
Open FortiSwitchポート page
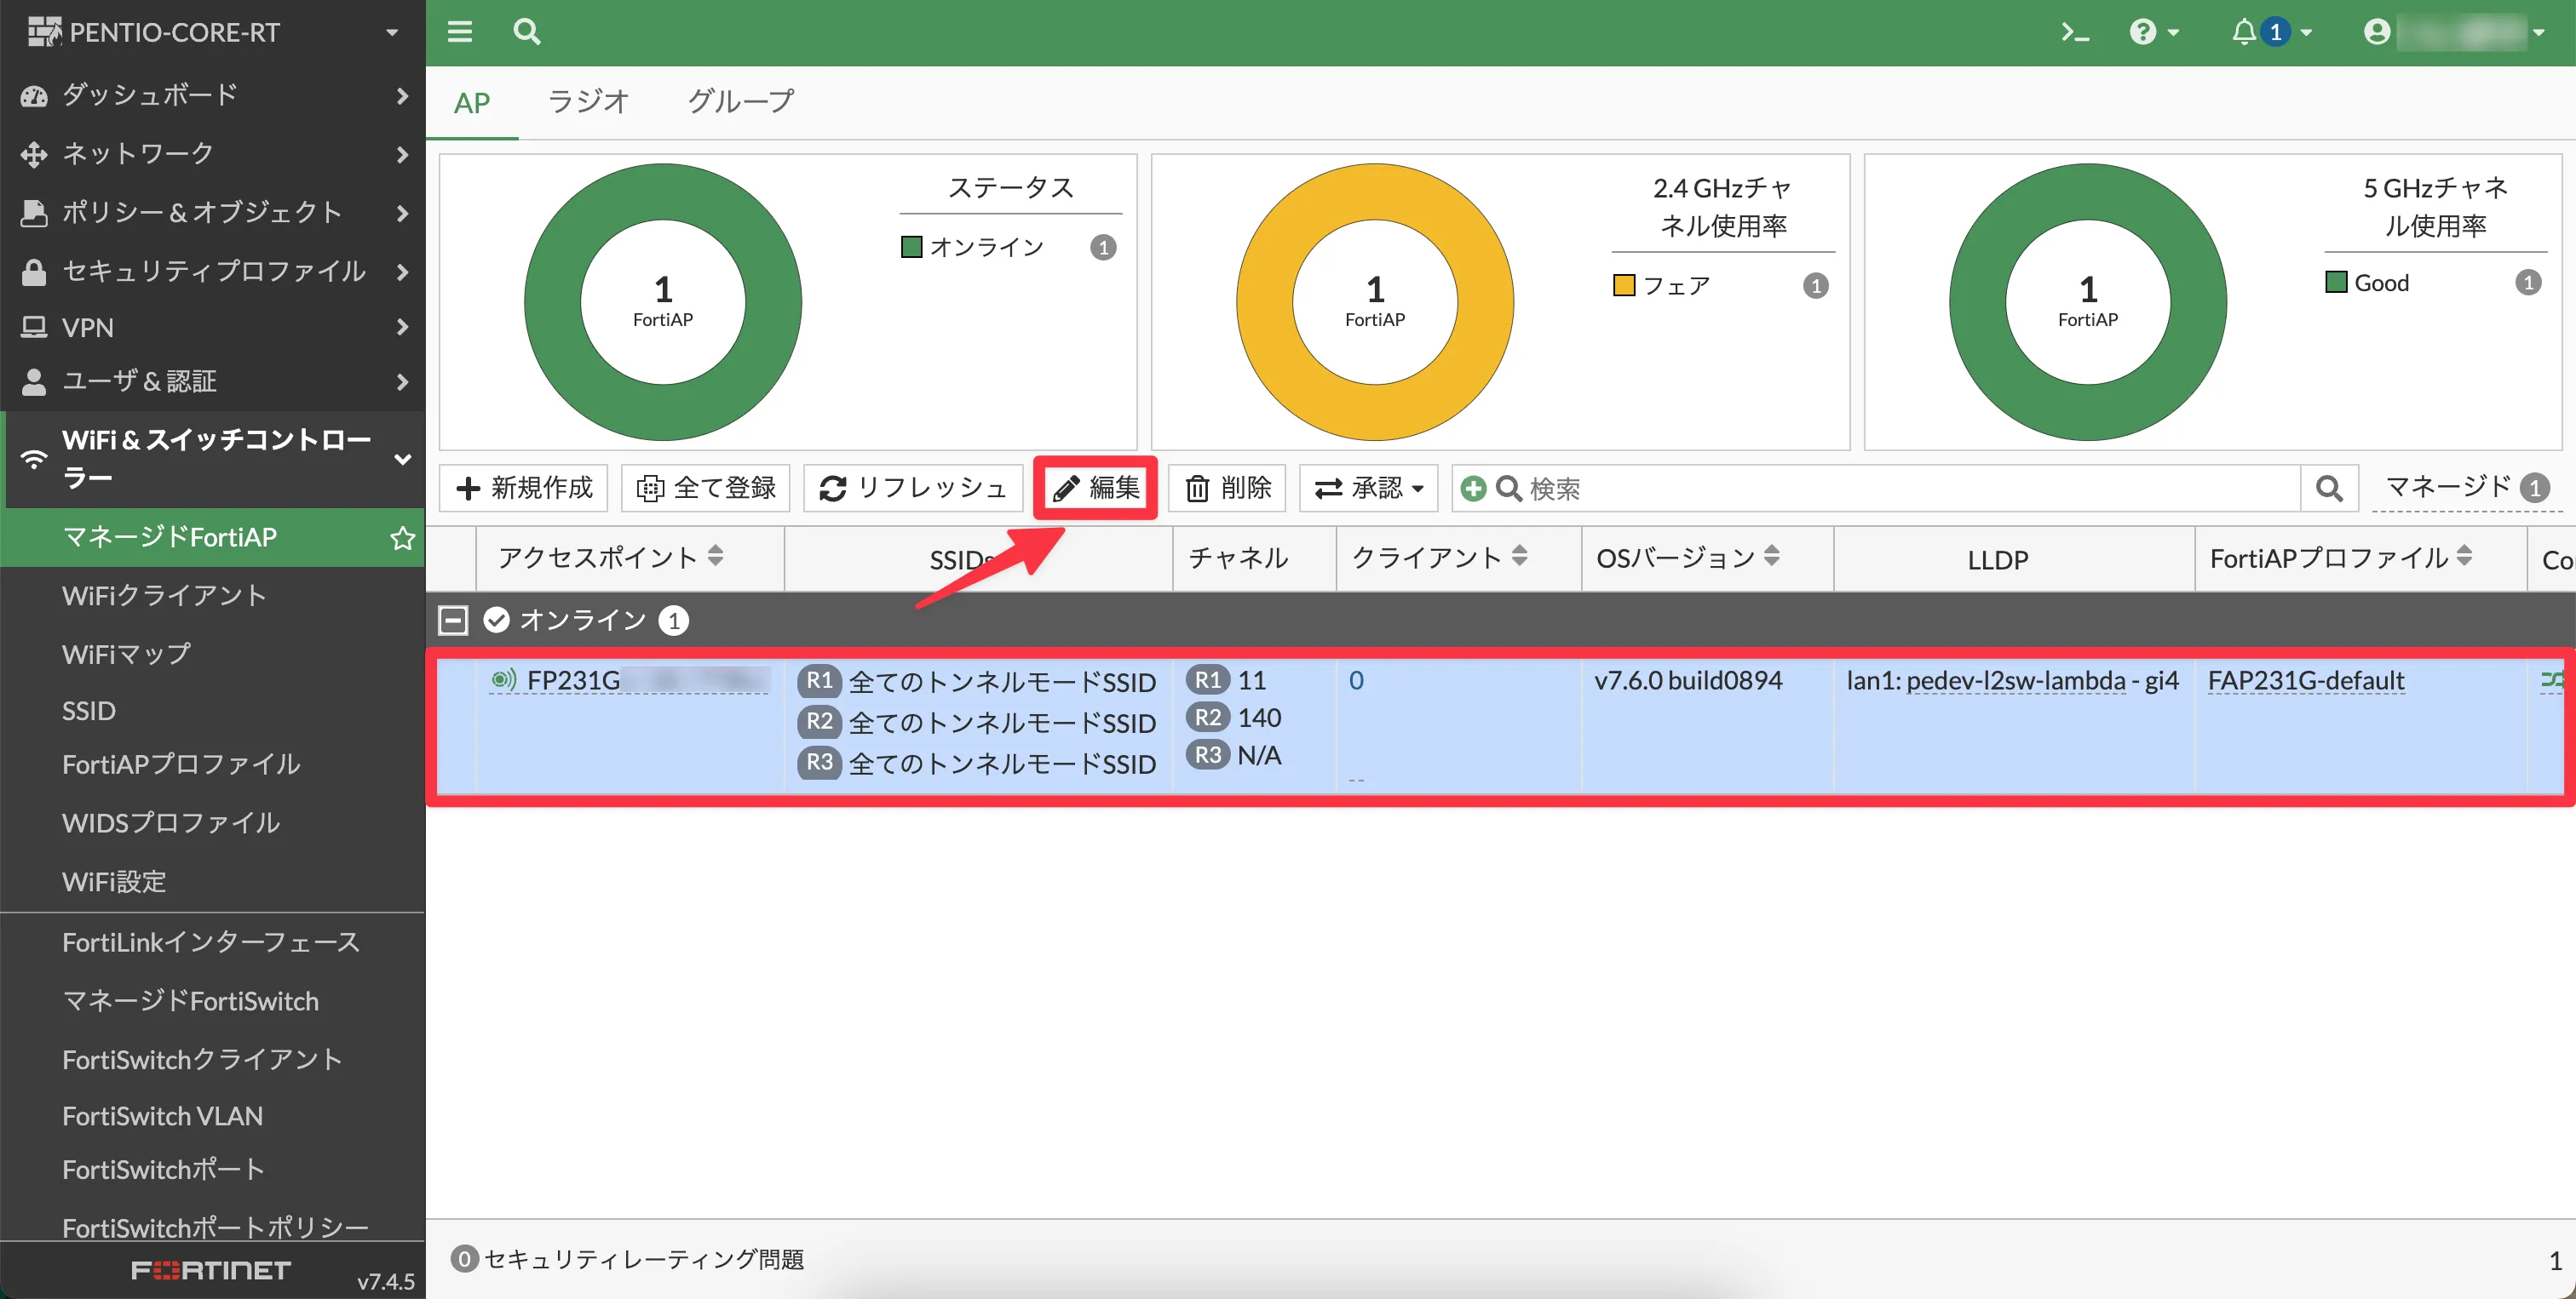(x=164, y=1169)
